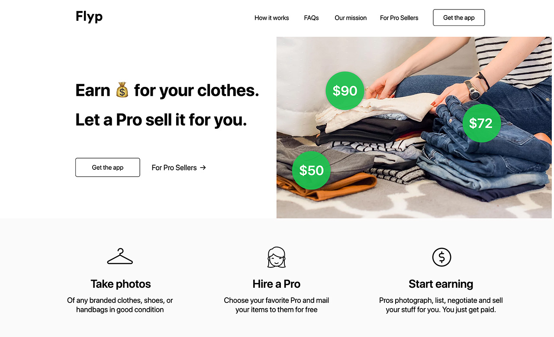Click the Start earning heading

(441, 284)
